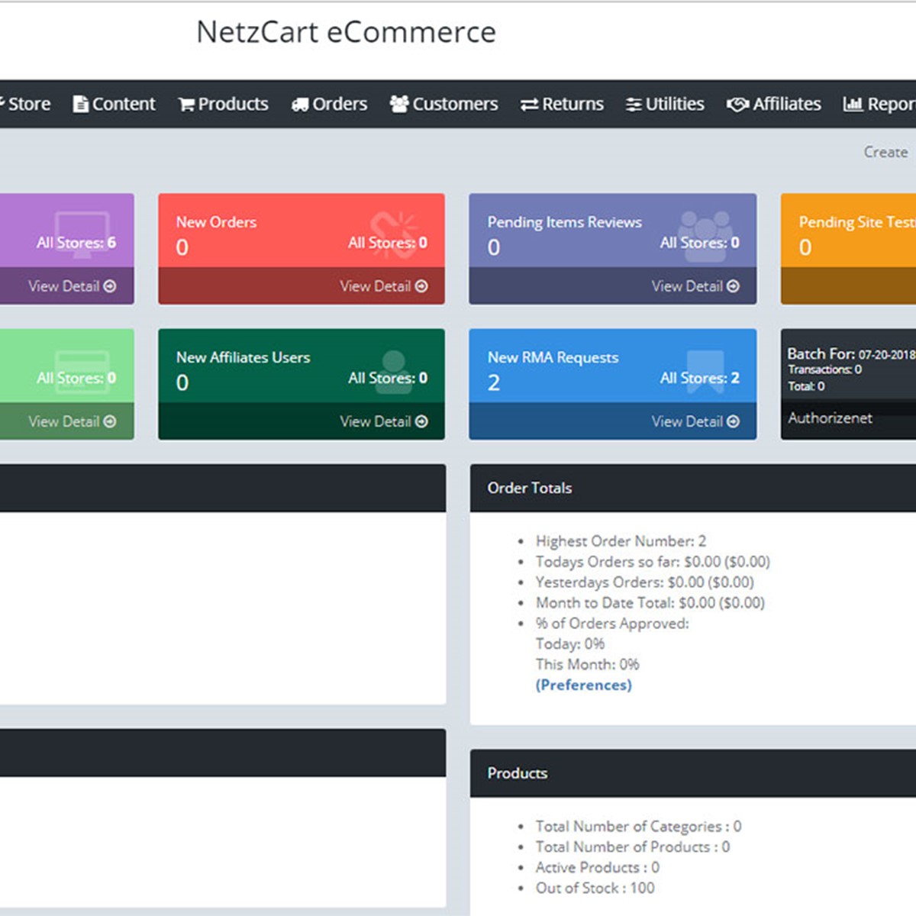The image size is (916, 916).
Task: Click the Orders truck icon
Action: [299, 105]
